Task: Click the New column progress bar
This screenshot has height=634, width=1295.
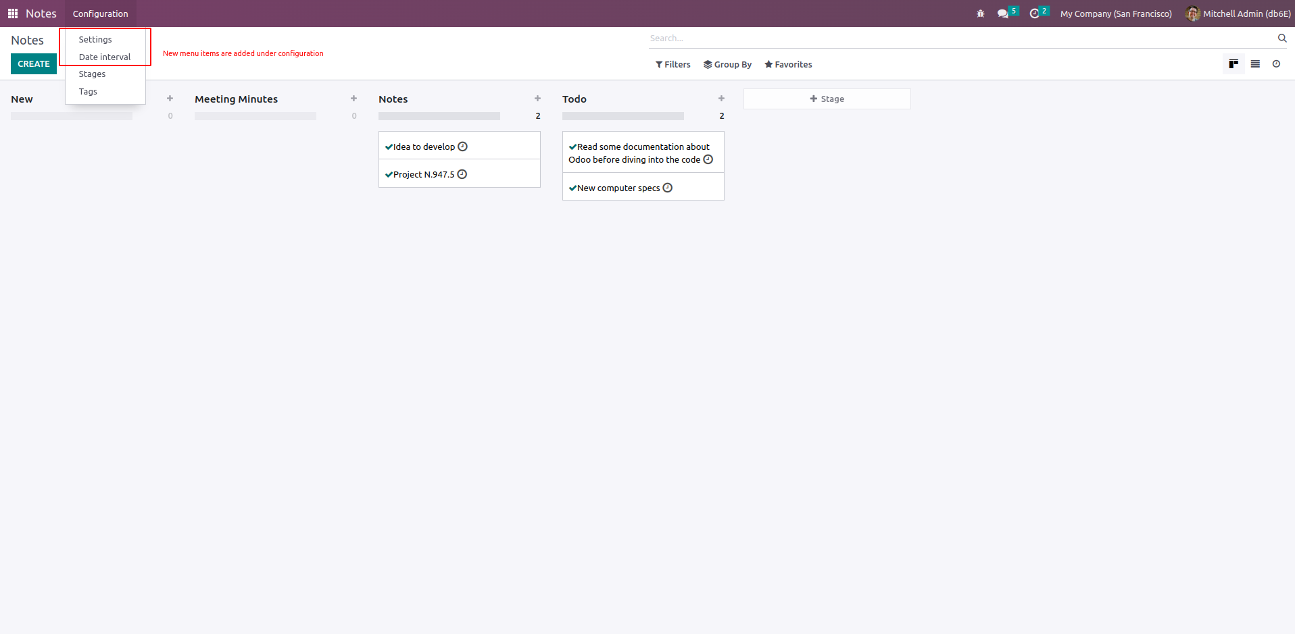Action: tap(72, 116)
